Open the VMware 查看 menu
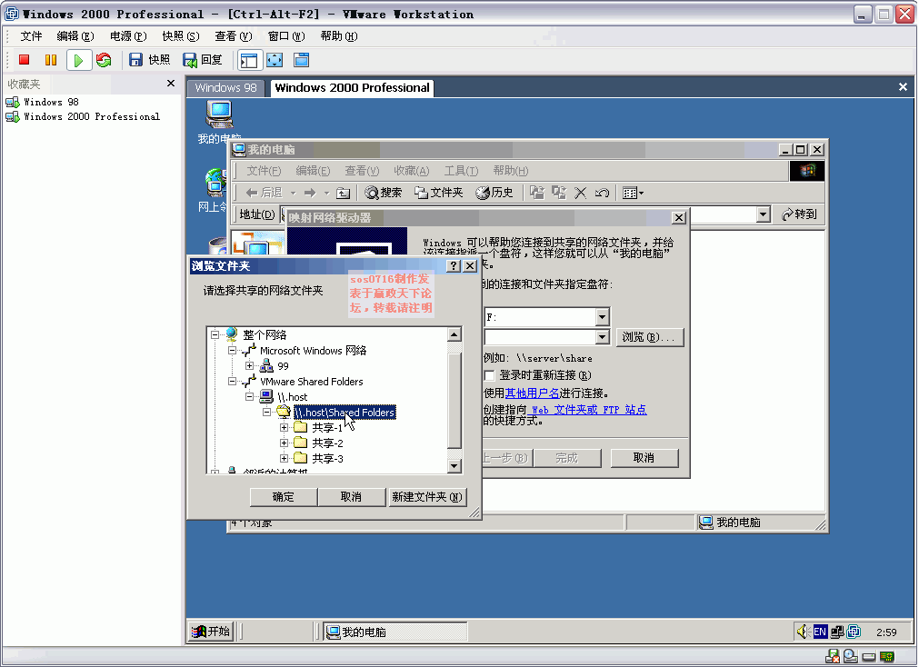Screen dimensions: 919x667 tap(234, 36)
